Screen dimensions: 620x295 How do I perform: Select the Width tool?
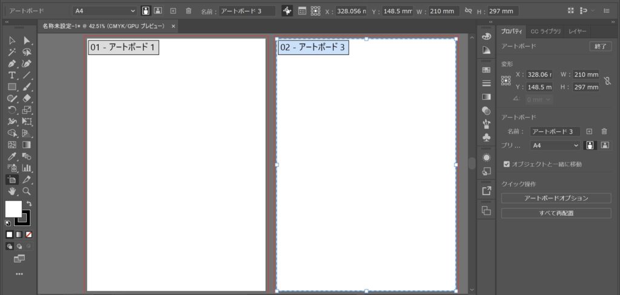[x=12, y=122]
